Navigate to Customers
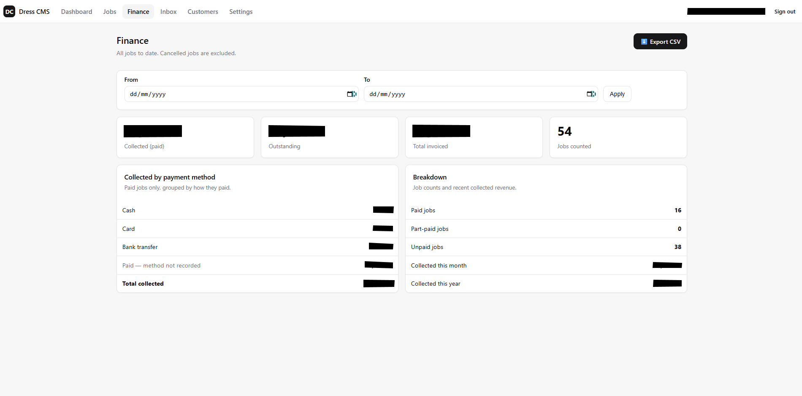The image size is (802, 396). tap(203, 11)
